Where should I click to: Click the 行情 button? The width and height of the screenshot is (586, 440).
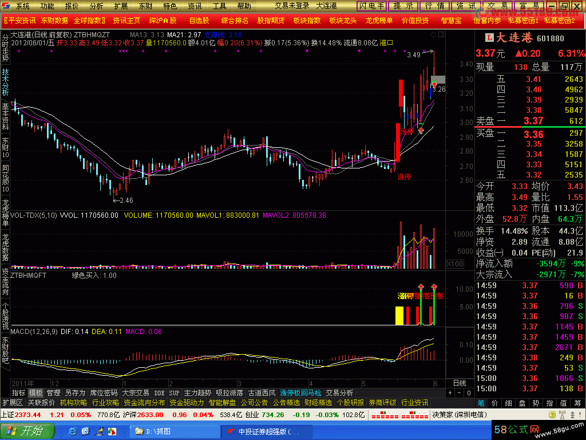[435, 6]
